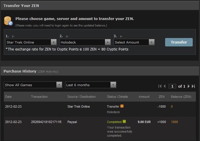The width and height of the screenshot is (200, 141).
Task: Click the +1000 ZEN value
Action: 162,122
